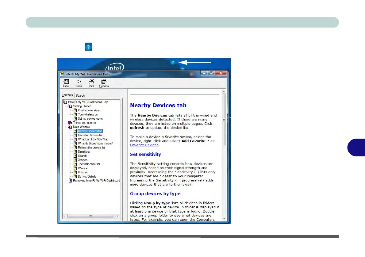Screen dimensions: 365x257
Task: Click the Hotspot topic page icon
Action: (x=75, y=172)
